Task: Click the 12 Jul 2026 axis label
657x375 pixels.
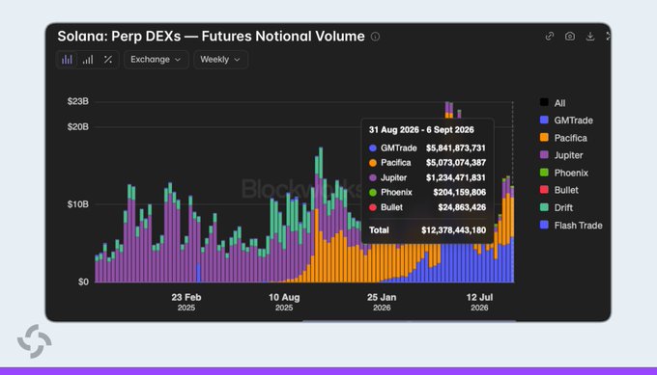Action: point(479,302)
